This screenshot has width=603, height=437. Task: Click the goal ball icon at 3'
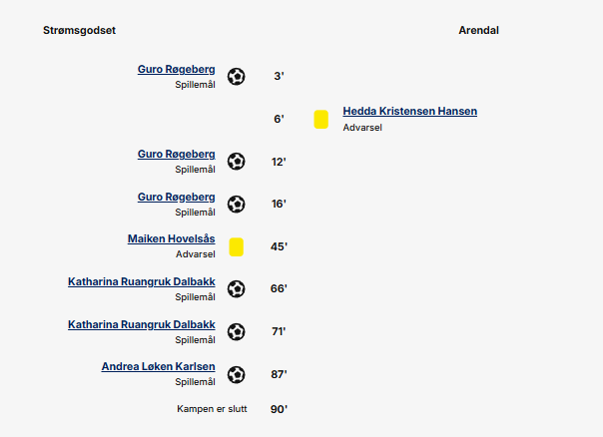pos(237,77)
